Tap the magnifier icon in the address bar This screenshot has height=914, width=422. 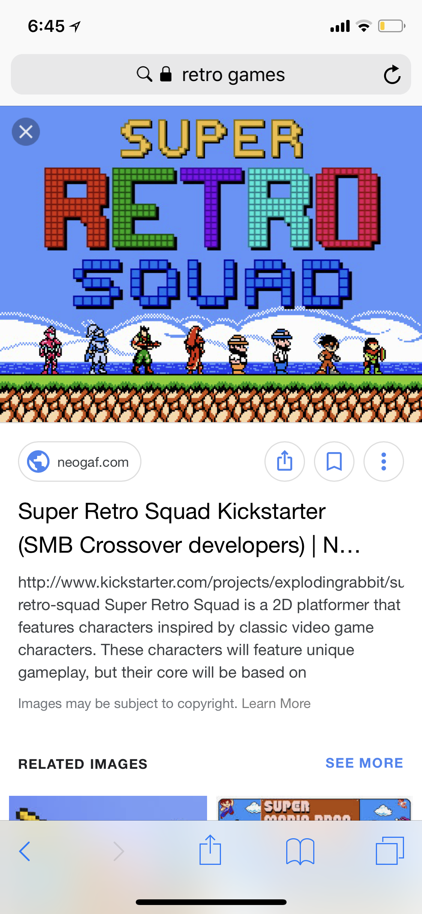tap(144, 74)
